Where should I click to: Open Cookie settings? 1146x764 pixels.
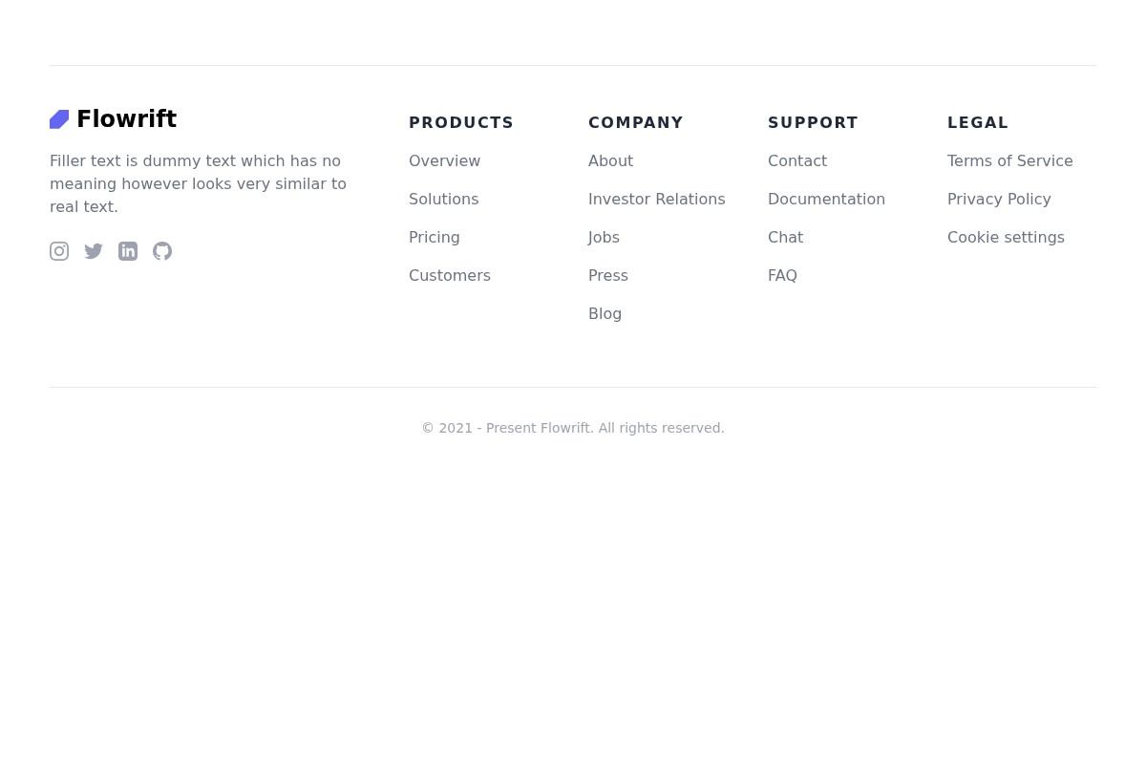[x=1006, y=237]
